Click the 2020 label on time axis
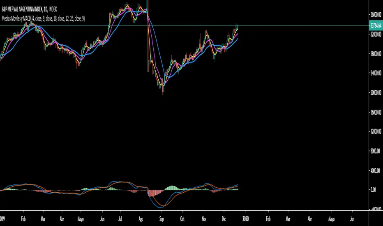This screenshot has height=226, width=383. coord(245,219)
